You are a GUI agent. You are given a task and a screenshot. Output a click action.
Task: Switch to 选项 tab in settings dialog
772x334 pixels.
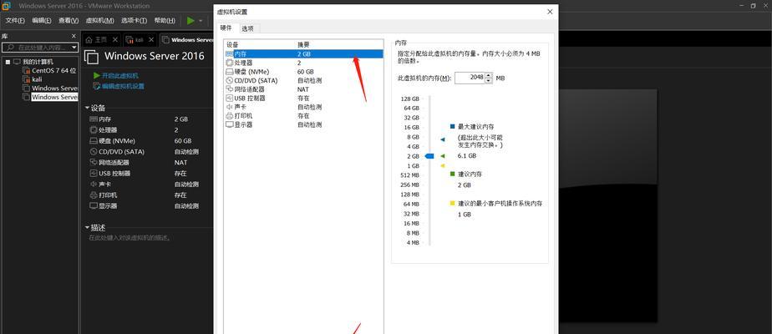tap(247, 28)
